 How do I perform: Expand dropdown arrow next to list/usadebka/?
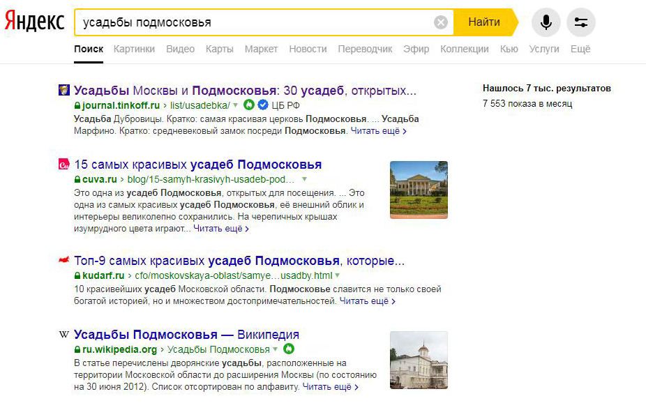[235, 105]
